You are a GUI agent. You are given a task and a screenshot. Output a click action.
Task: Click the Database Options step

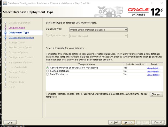18,52
